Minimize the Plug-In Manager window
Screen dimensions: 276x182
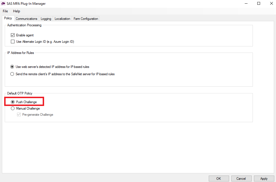tap(246, 4)
